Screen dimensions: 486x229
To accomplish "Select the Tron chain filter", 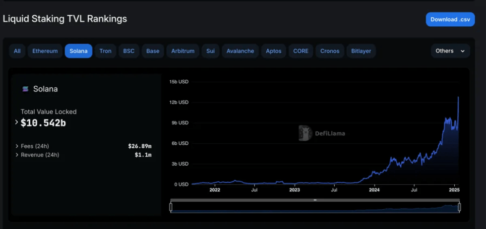I will [105, 51].
